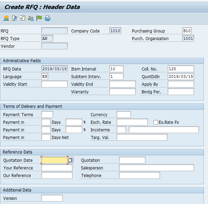Image resolution: width=208 pixels, height=204 pixels.
Task: Click the Warranty date field
Action: click(x=123, y=92)
